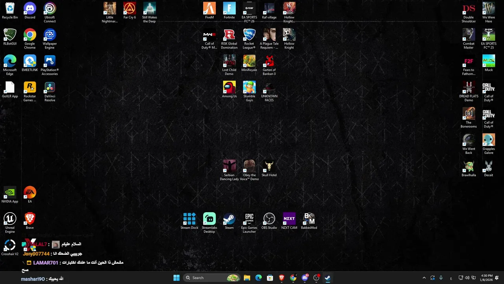Select Combat Master desktop icon
The image size is (504, 284).
[x=469, y=39]
